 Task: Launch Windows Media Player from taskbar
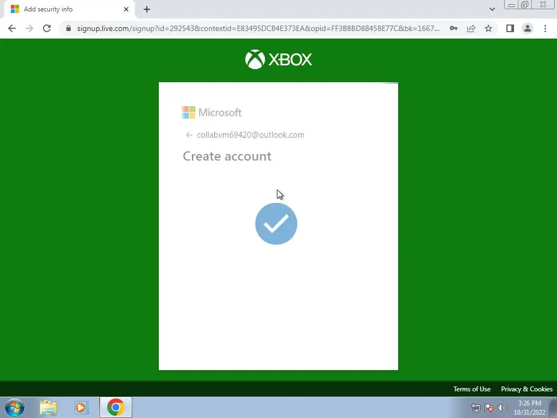tap(82, 407)
